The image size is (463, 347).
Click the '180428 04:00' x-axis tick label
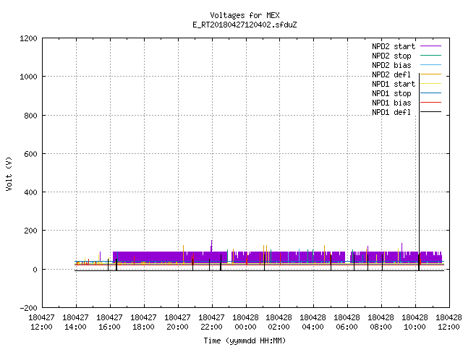[313, 322]
